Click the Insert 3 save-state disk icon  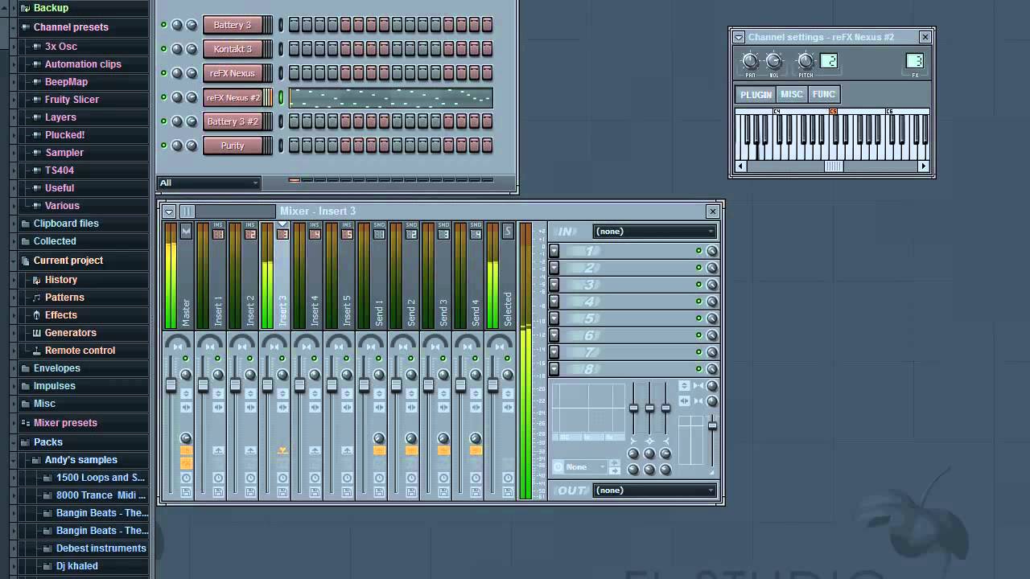pos(282,491)
